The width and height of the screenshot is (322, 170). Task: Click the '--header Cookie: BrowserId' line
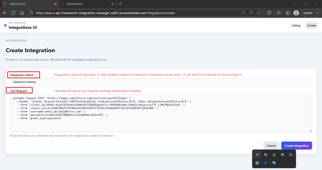click(x=103, y=101)
